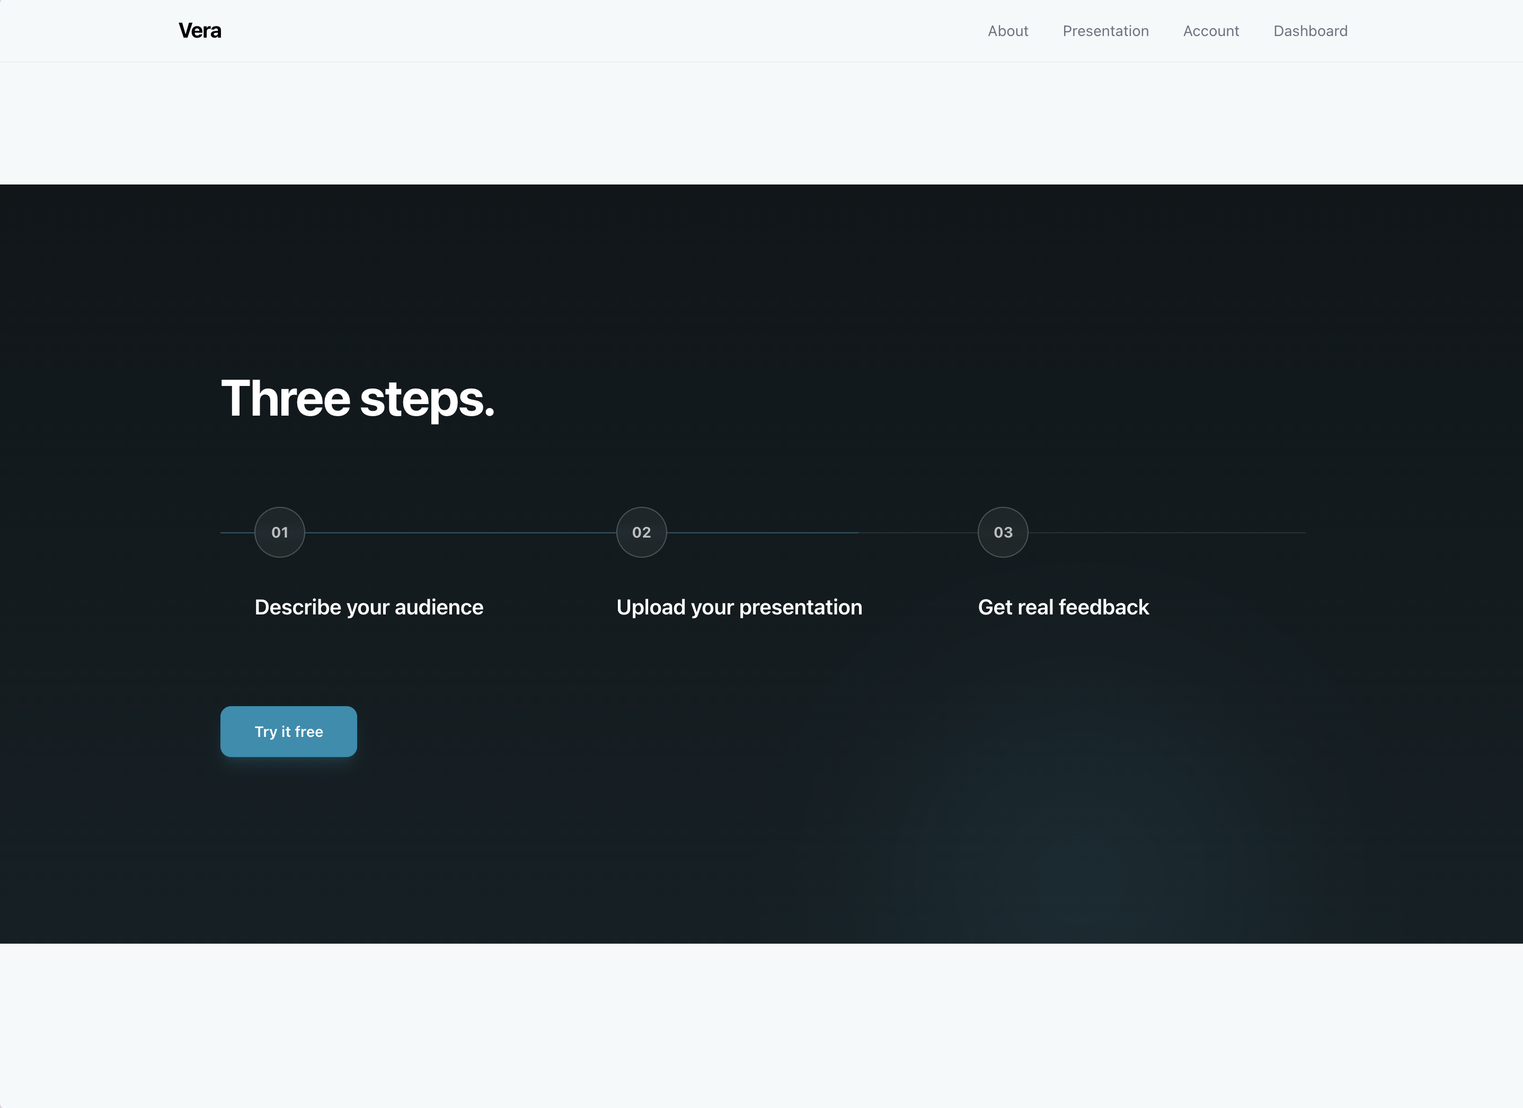This screenshot has width=1523, height=1108.
Task: Select the step 02 circle marker
Action: click(x=641, y=532)
